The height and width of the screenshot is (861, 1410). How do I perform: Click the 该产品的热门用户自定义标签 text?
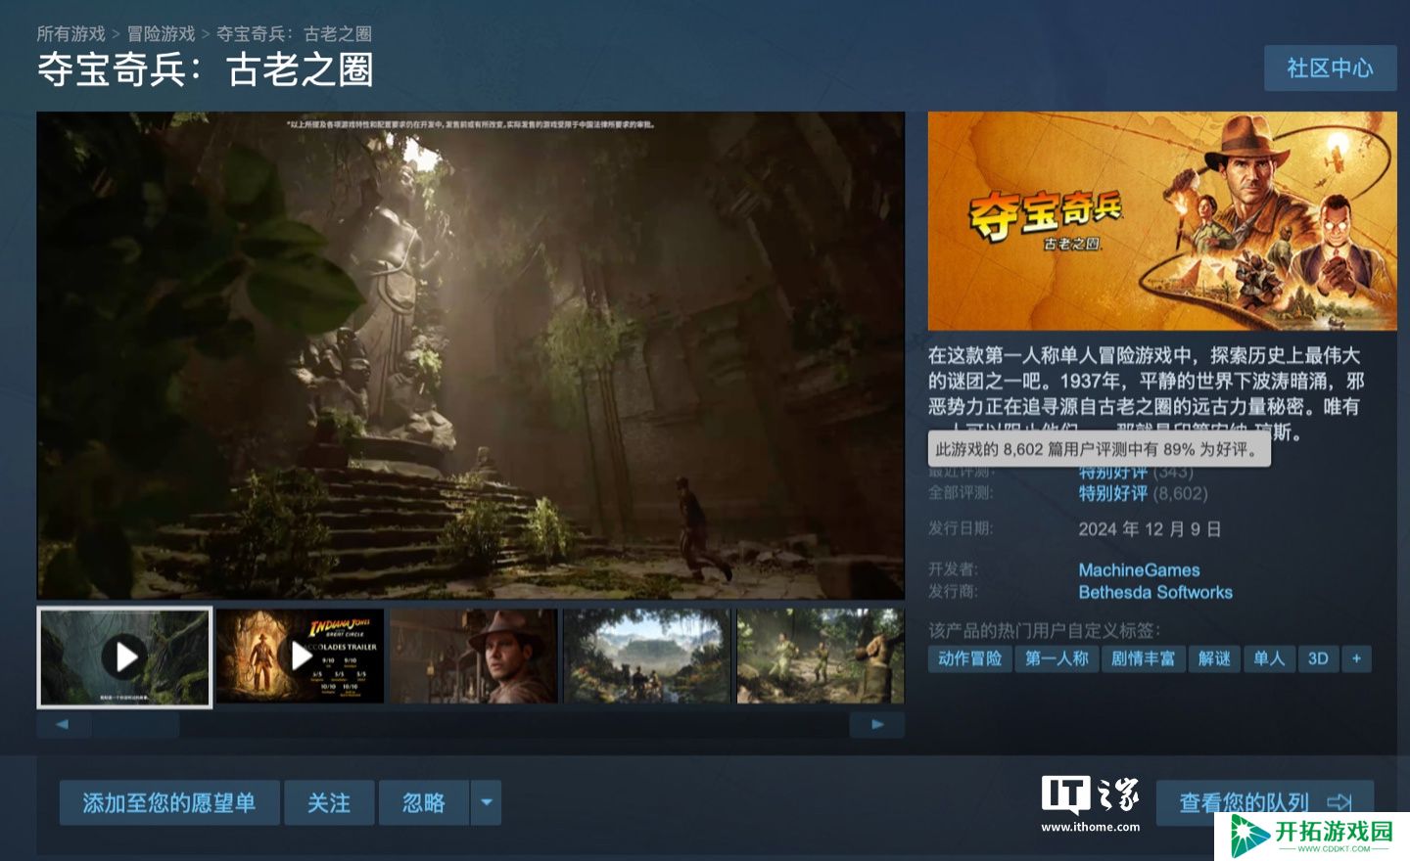pos(1044,630)
